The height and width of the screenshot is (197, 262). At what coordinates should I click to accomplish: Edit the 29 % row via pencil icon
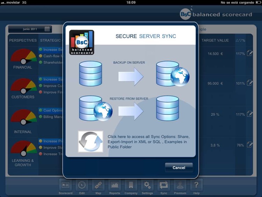pos(249,114)
